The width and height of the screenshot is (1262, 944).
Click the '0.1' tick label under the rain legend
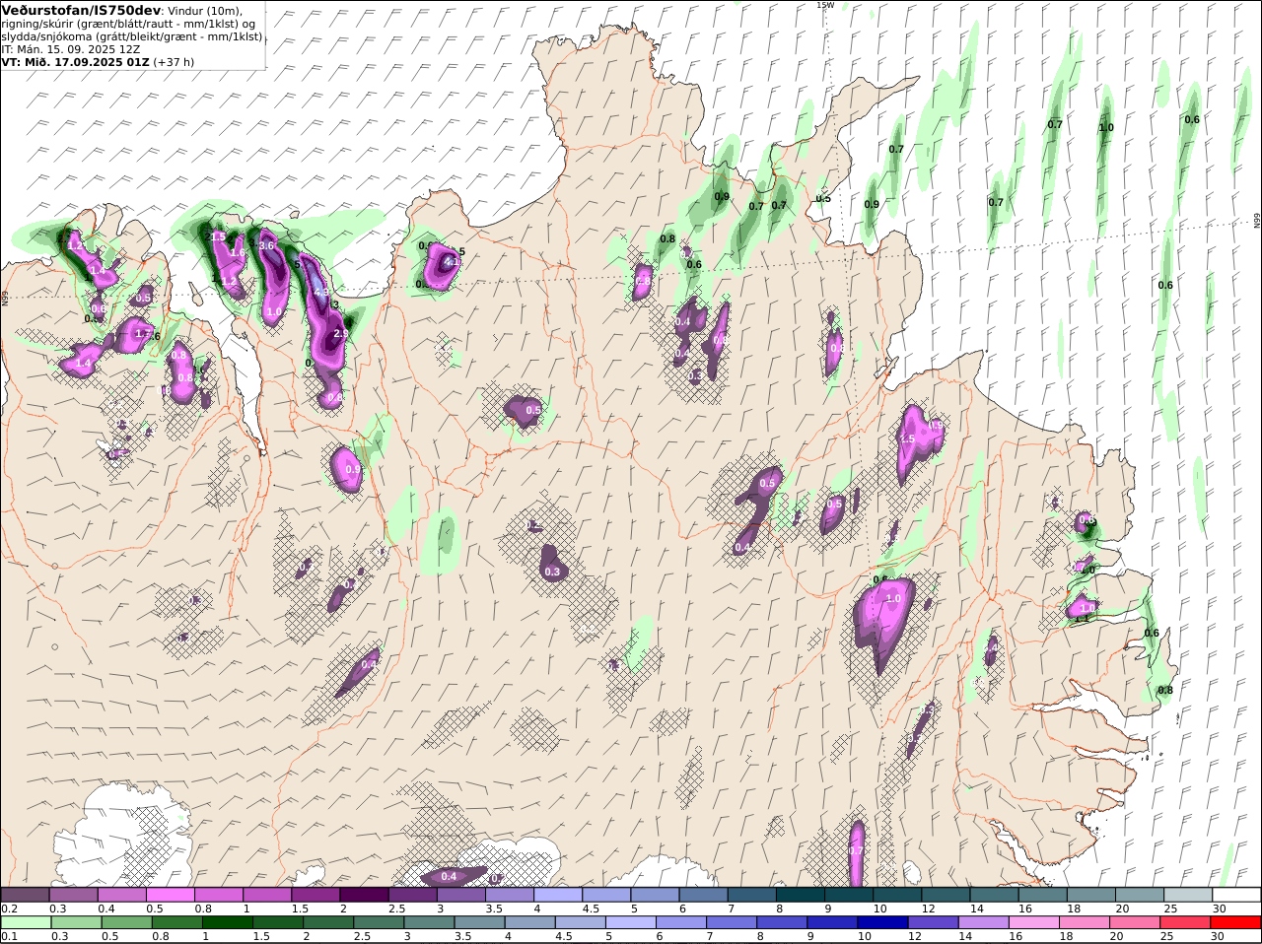click(x=9, y=936)
